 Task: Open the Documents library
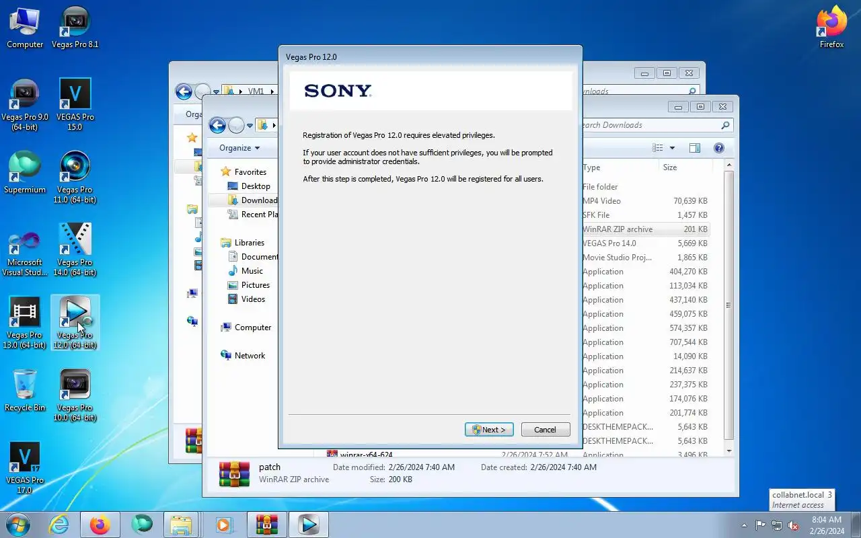click(x=253, y=257)
